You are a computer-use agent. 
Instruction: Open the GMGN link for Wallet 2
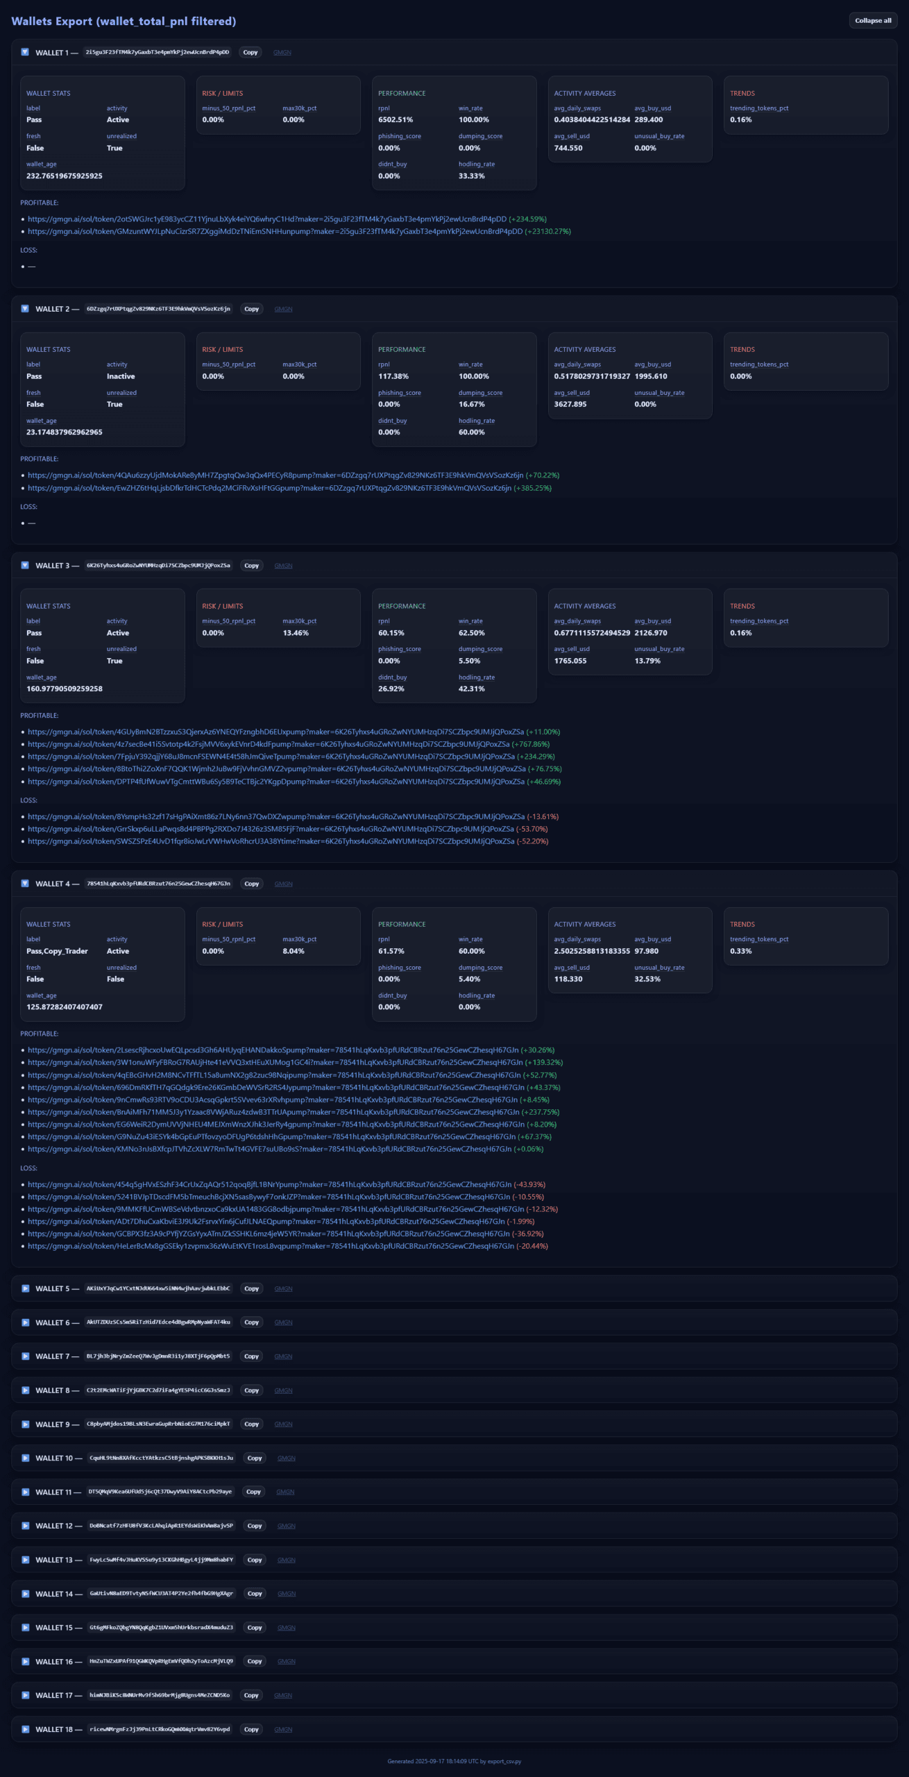click(283, 309)
